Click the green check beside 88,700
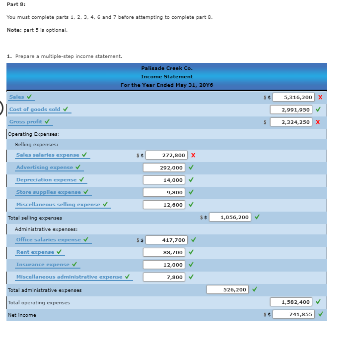The image size is (349, 337). click(191, 252)
